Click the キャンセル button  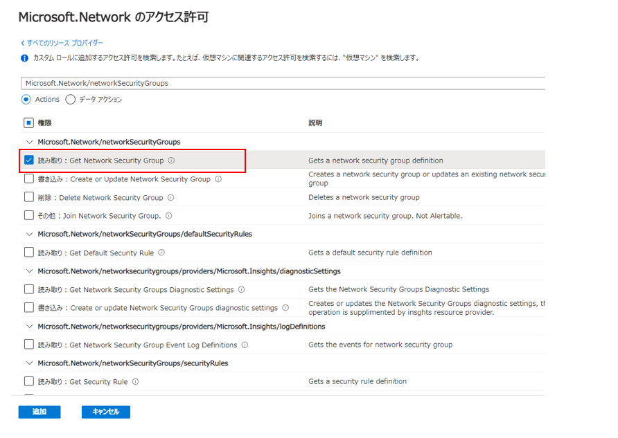[x=105, y=412]
